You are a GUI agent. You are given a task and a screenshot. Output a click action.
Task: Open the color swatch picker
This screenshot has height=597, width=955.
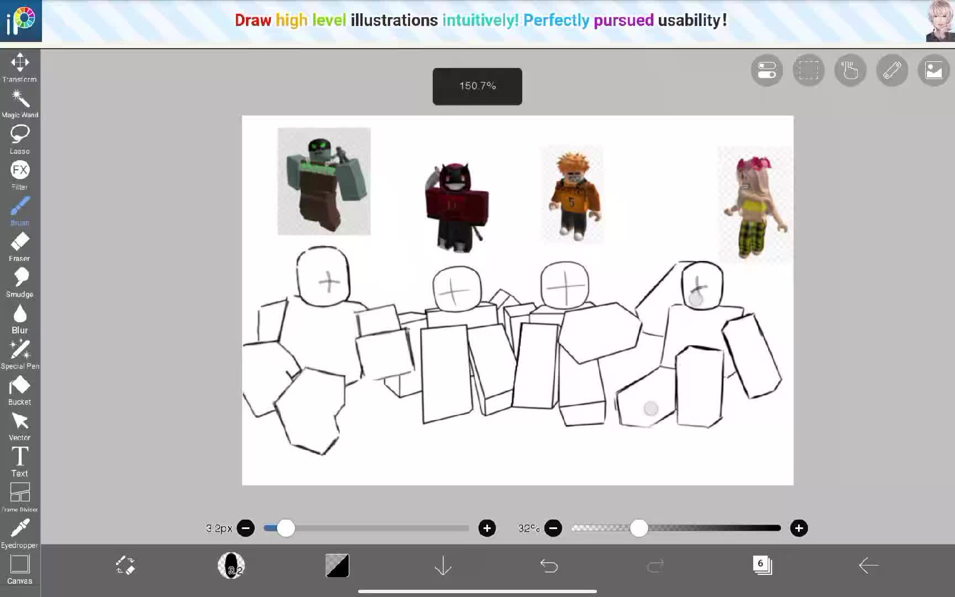pos(337,565)
